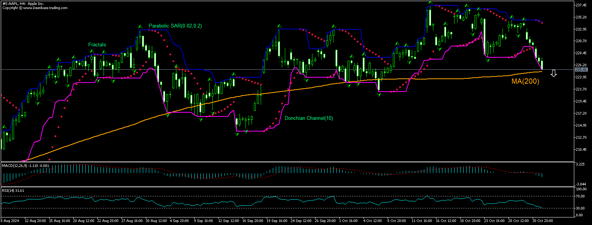Viewport: 592px width, 225px height.
Task: Click the orange MA(200) label
Action: coord(525,81)
